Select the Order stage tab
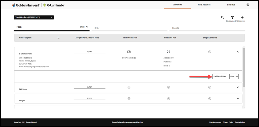 129,29
